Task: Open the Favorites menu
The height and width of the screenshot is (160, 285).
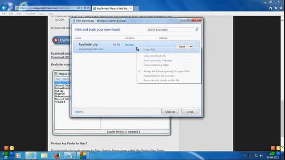Action: point(30,14)
